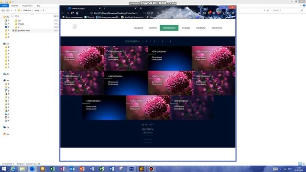
Task: Select the УСЛУГИ site menu item
Action: [153, 28]
